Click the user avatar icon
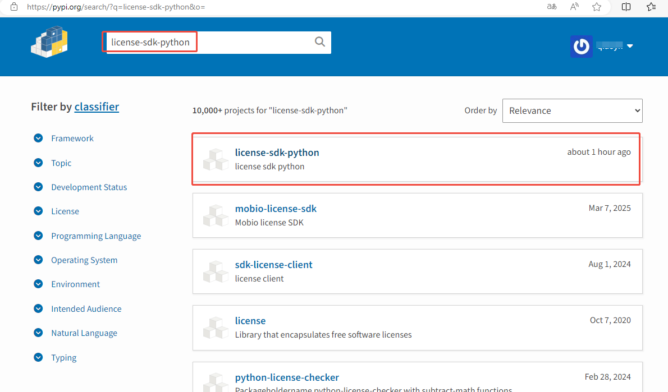 coord(582,47)
